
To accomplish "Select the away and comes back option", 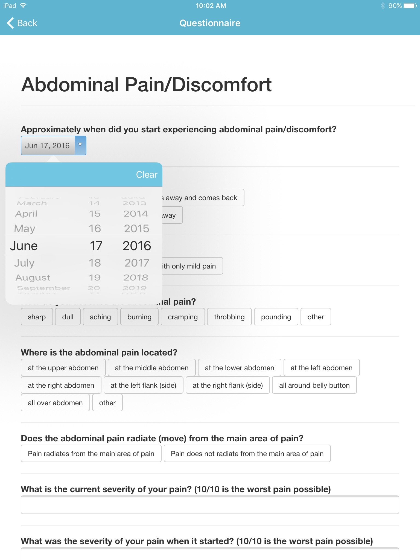I will (203, 197).
